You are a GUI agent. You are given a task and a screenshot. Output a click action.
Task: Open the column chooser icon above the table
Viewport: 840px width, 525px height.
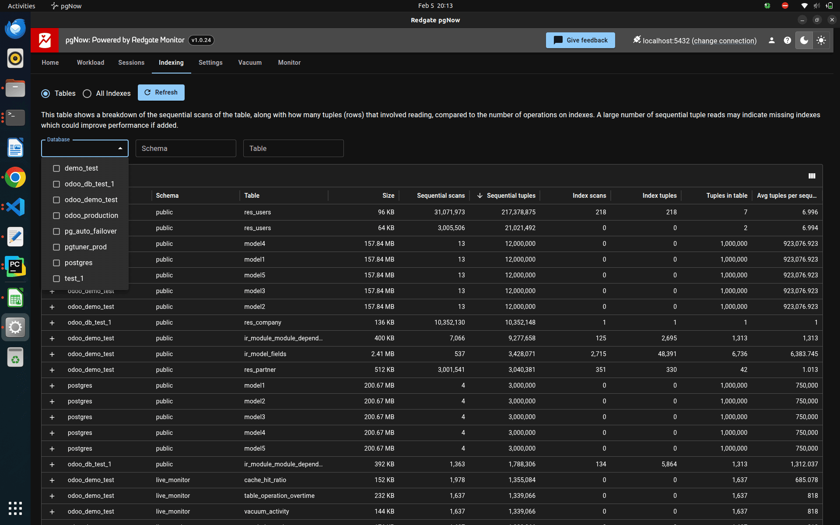[x=812, y=176]
